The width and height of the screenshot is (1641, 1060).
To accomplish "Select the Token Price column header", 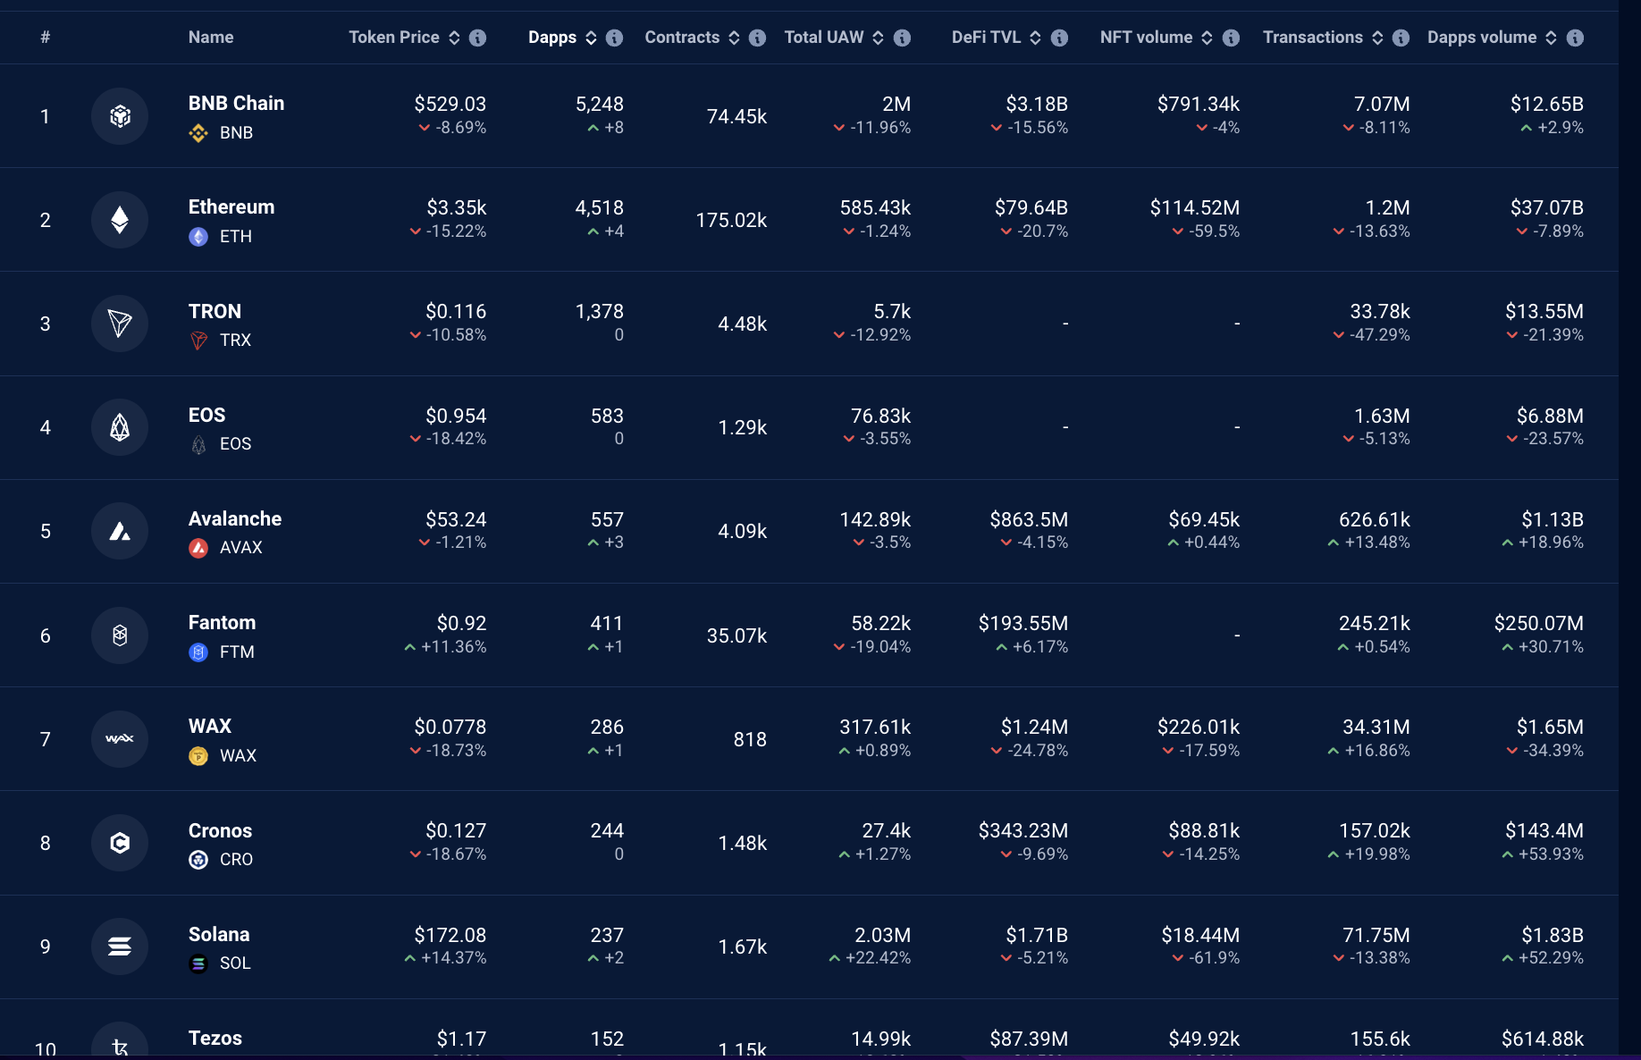I will 394,38.
